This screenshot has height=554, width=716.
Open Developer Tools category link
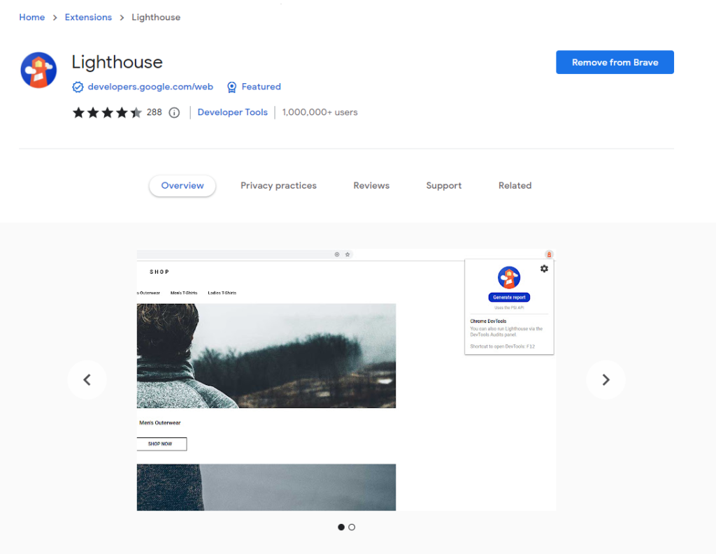coord(232,112)
